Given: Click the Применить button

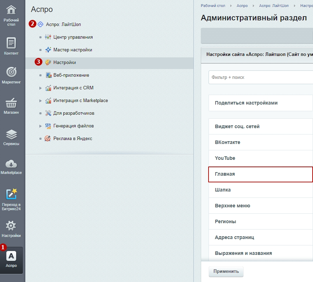Looking at the screenshot, I should pyautogui.click(x=226, y=271).
